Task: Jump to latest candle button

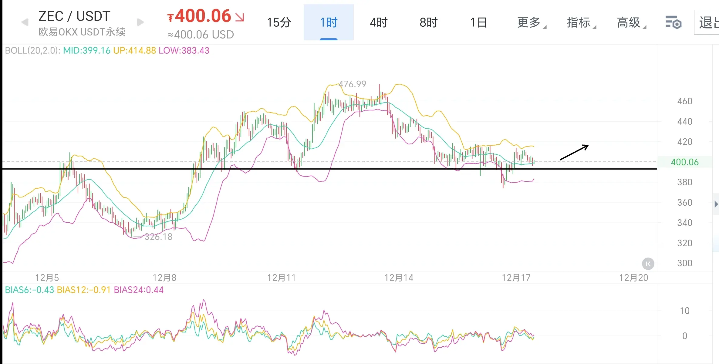Action: click(x=648, y=264)
